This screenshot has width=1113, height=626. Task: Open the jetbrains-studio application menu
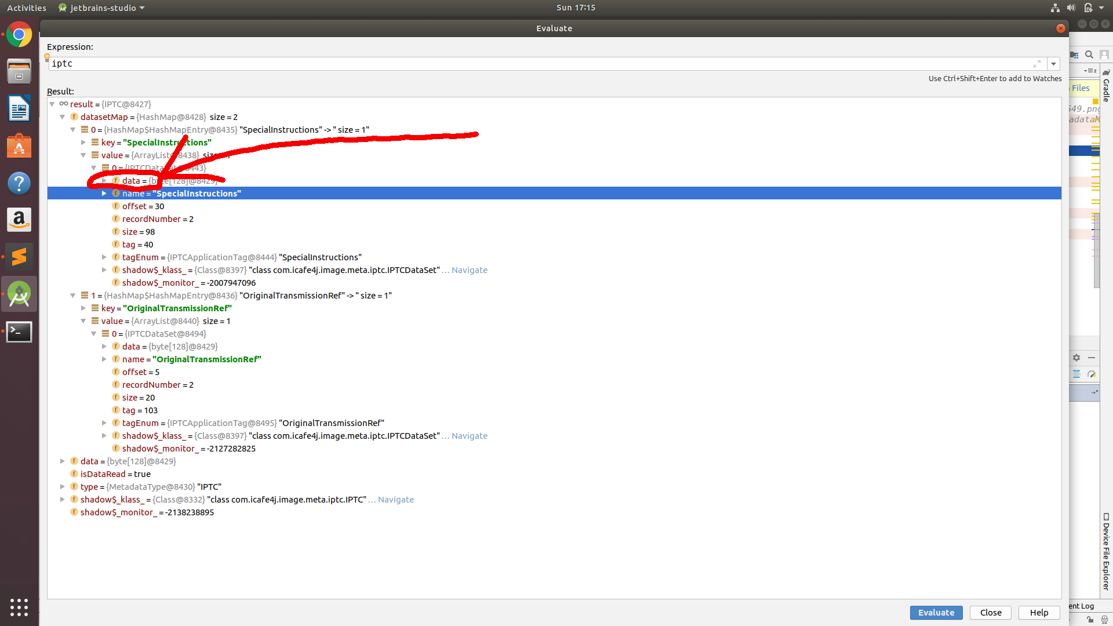click(x=101, y=8)
